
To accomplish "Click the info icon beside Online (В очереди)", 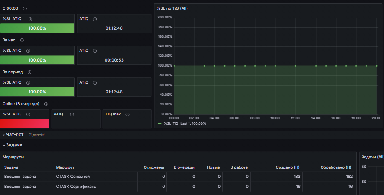I will [x=46, y=104].
